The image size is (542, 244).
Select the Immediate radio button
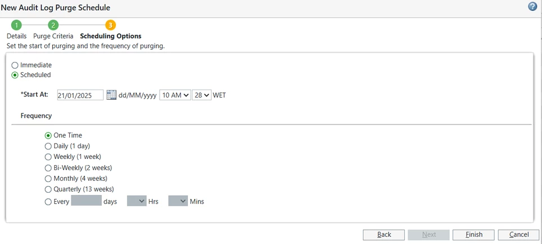point(15,65)
